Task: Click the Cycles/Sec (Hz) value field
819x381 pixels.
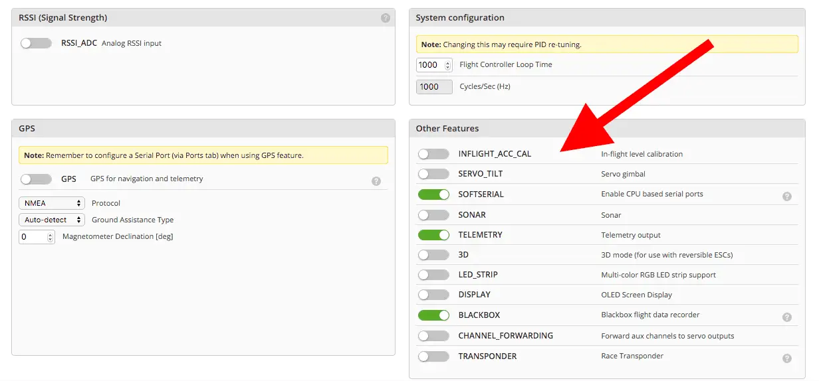Action: tap(433, 87)
